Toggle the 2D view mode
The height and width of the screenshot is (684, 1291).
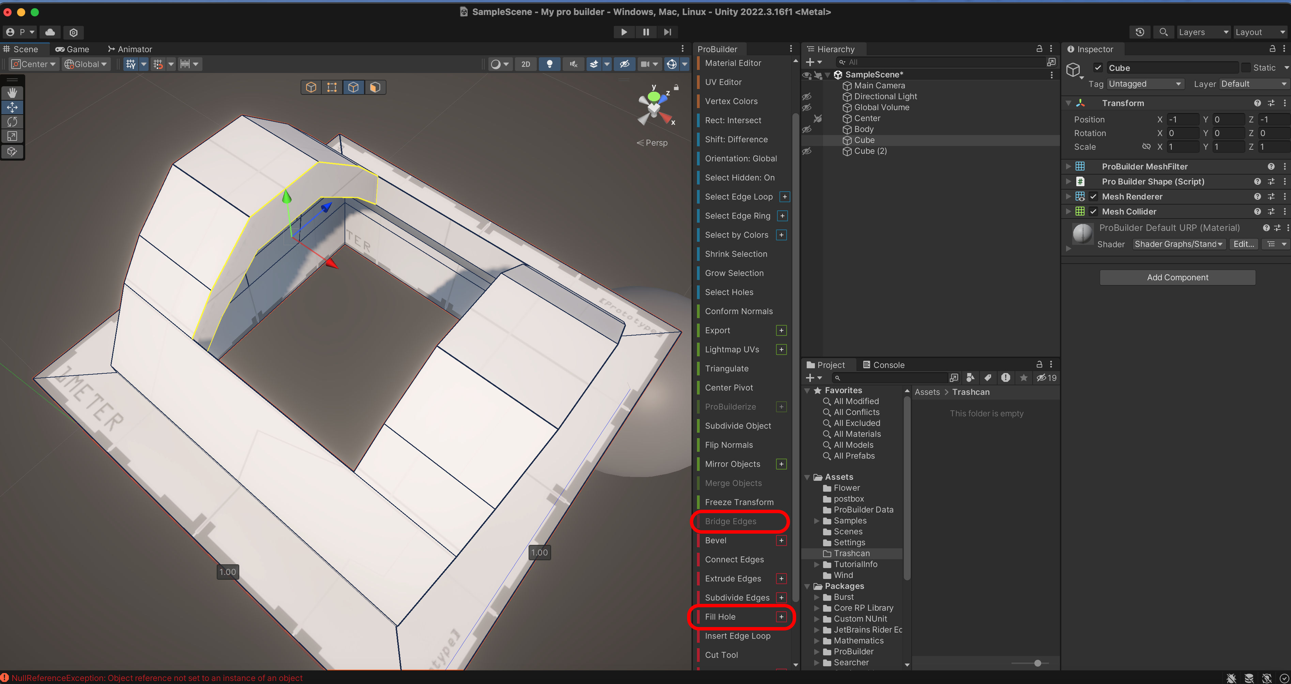click(525, 64)
